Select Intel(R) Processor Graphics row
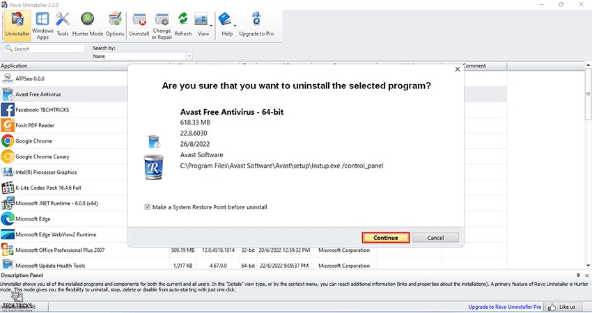The height and width of the screenshot is (313, 592). (64, 172)
